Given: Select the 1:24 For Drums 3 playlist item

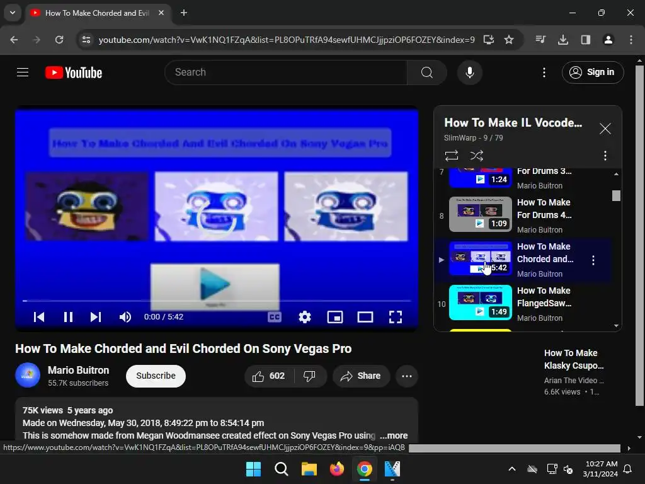Looking at the screenshot, I should [x=523, y=178].
